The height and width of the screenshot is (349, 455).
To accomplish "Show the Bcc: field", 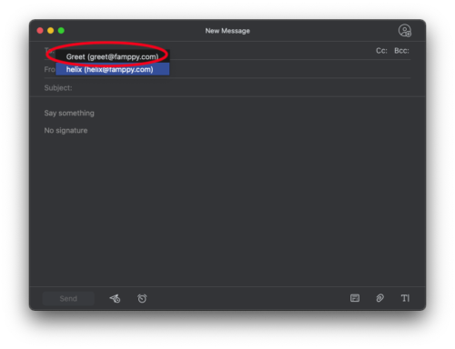I will point(401,51).
